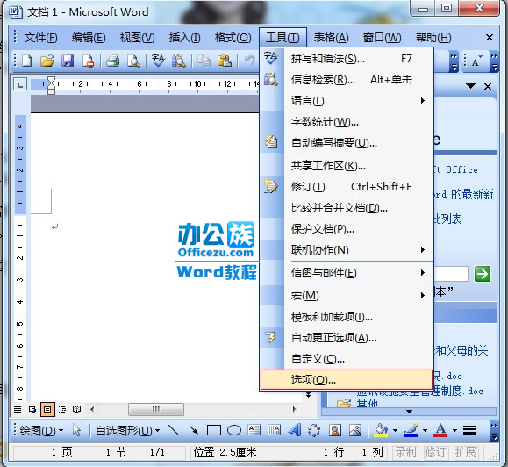
Task: Click the horizontal scrollbar thumb
Action: (x=156, y=409)
